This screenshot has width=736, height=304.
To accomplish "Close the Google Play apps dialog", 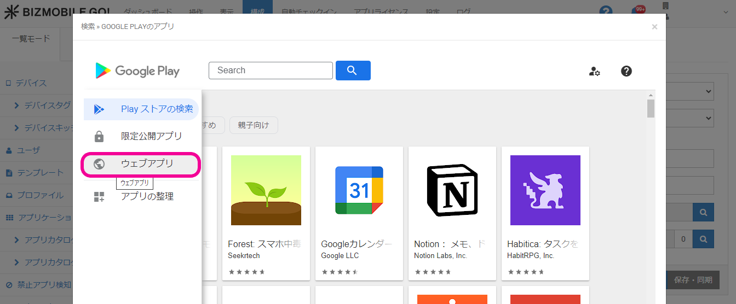I will click(654, 27).
